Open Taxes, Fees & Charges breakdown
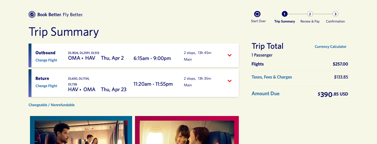Screen dimensions: 377x144 pyautogui.click(x=272, y=77)
